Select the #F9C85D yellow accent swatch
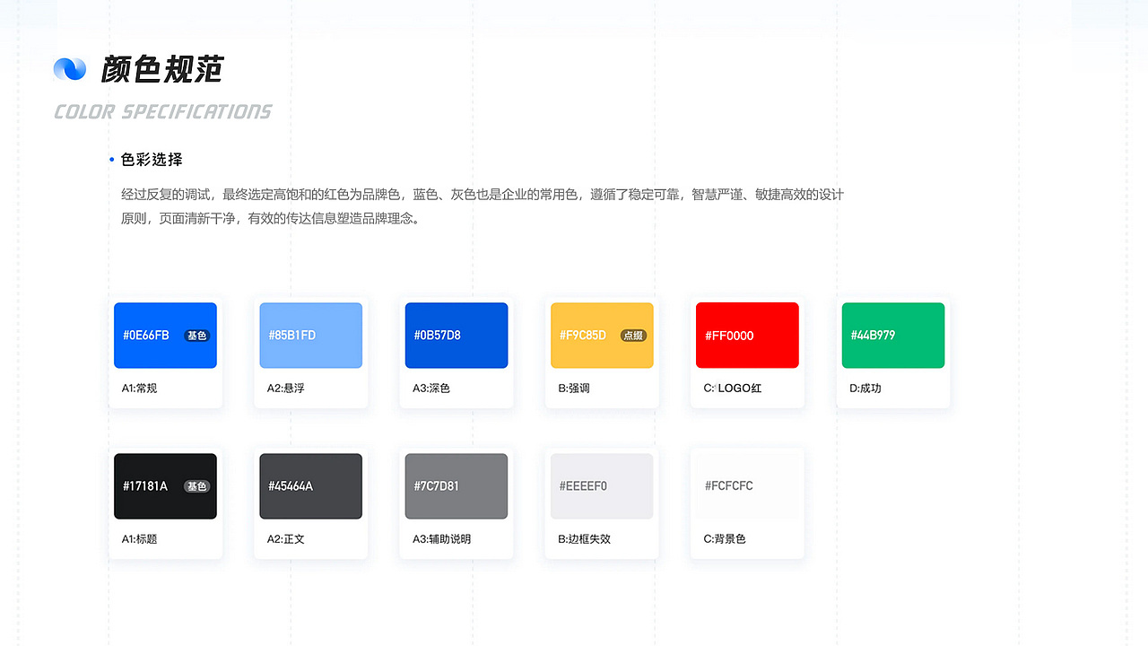The width and height of the screenshot is (1148, 646). [x=601, y=335]
